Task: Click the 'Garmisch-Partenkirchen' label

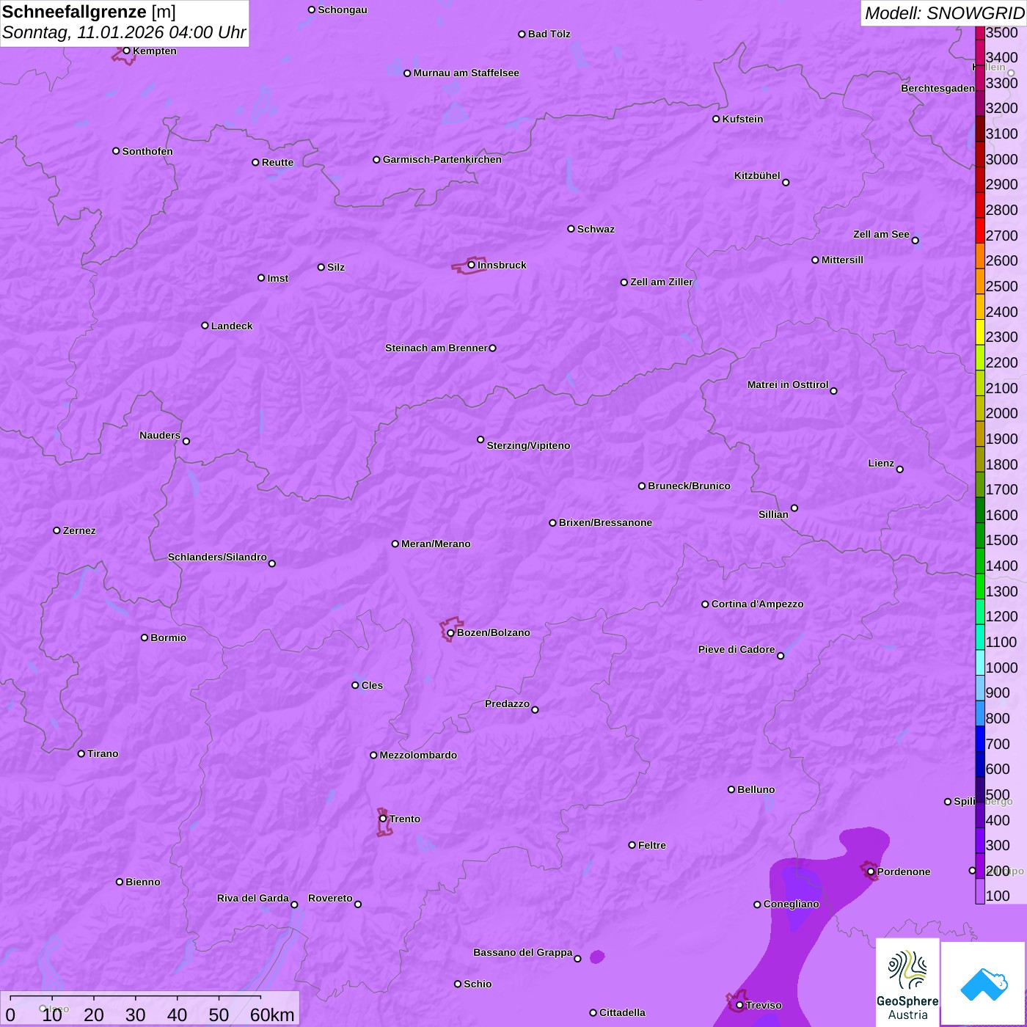Action: (x=442, y=159)
